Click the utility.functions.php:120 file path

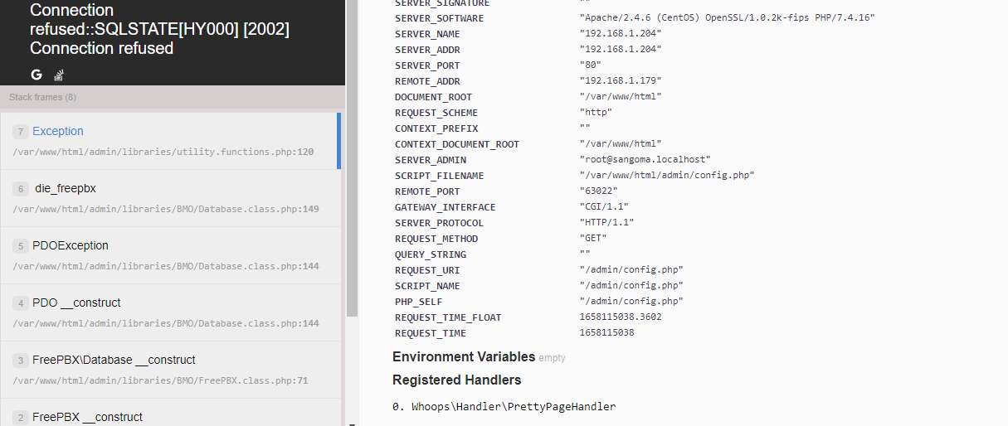[163, 152]
